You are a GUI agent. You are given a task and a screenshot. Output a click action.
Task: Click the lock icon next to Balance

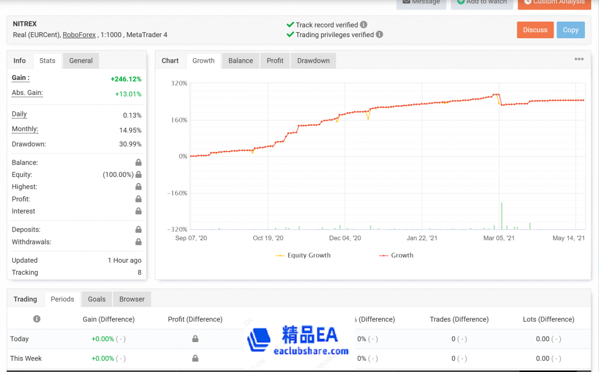(x=139, y=162)
